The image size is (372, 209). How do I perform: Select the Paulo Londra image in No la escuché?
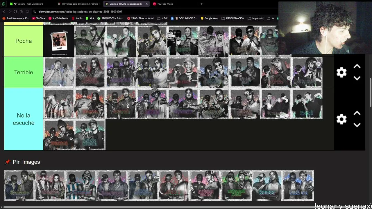coord(90,135)
